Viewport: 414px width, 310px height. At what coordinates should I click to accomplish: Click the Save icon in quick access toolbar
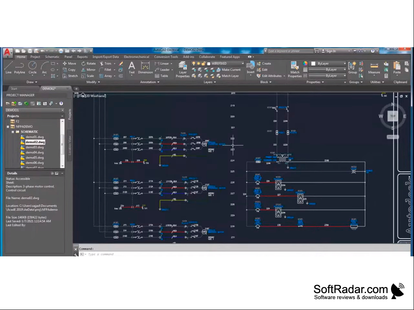click(30, 51)
